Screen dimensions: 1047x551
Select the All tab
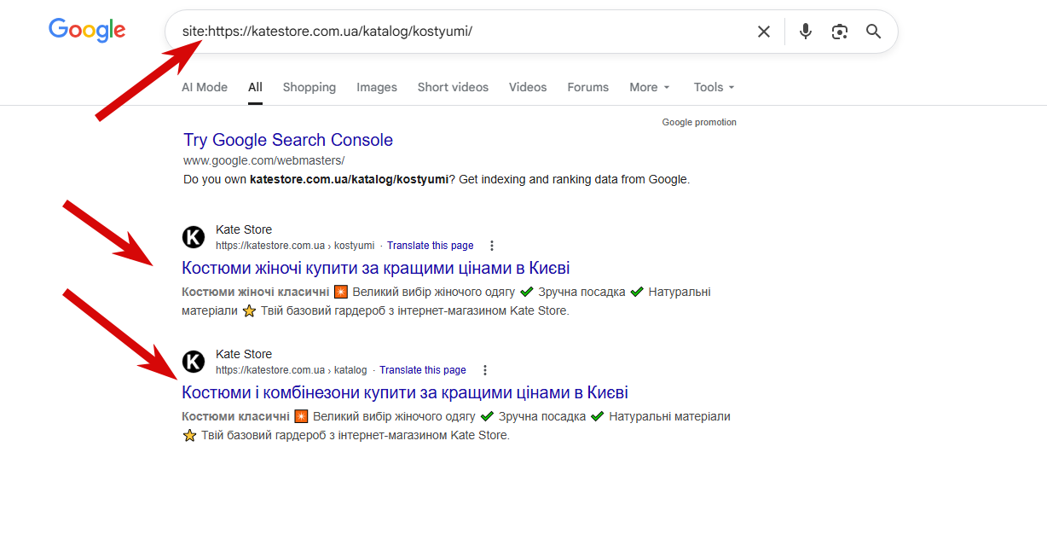[x=255, y=87]
